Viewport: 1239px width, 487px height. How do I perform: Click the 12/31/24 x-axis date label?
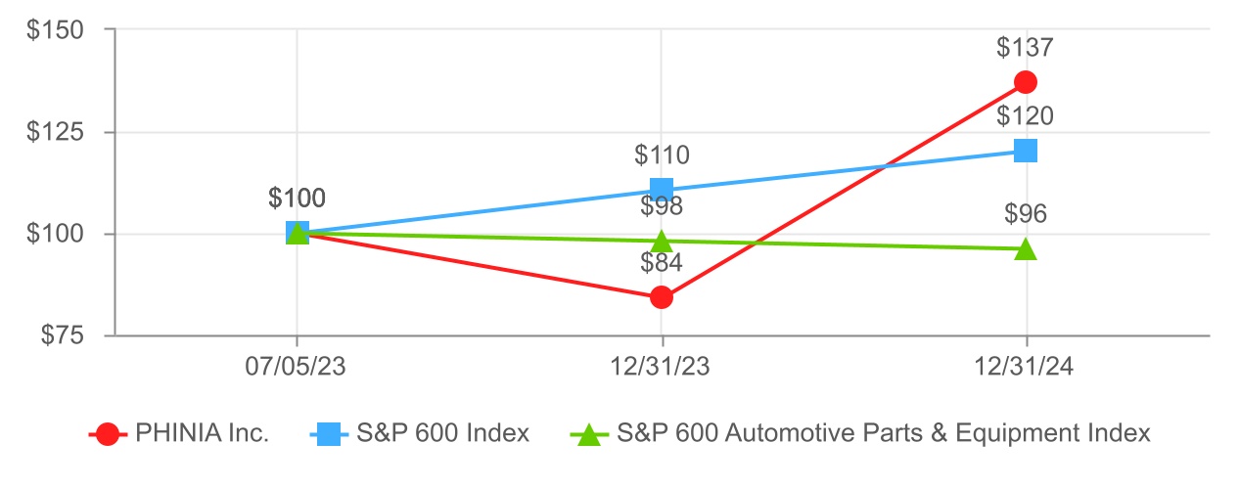pos(1026,367)
